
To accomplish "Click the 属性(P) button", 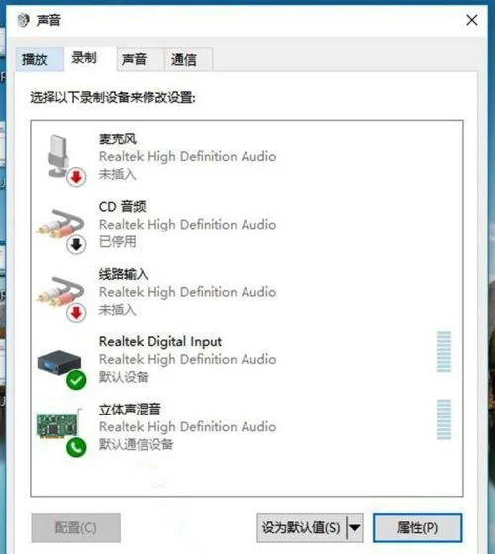I will pyautogui.click(x=418, y=528).
